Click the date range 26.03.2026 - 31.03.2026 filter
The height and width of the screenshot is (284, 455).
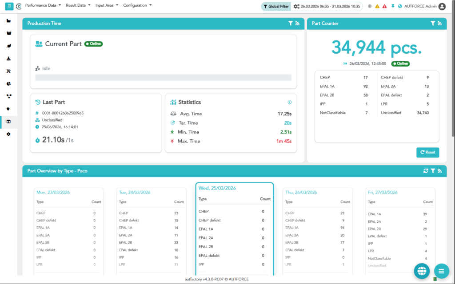(x=327, y=6)
